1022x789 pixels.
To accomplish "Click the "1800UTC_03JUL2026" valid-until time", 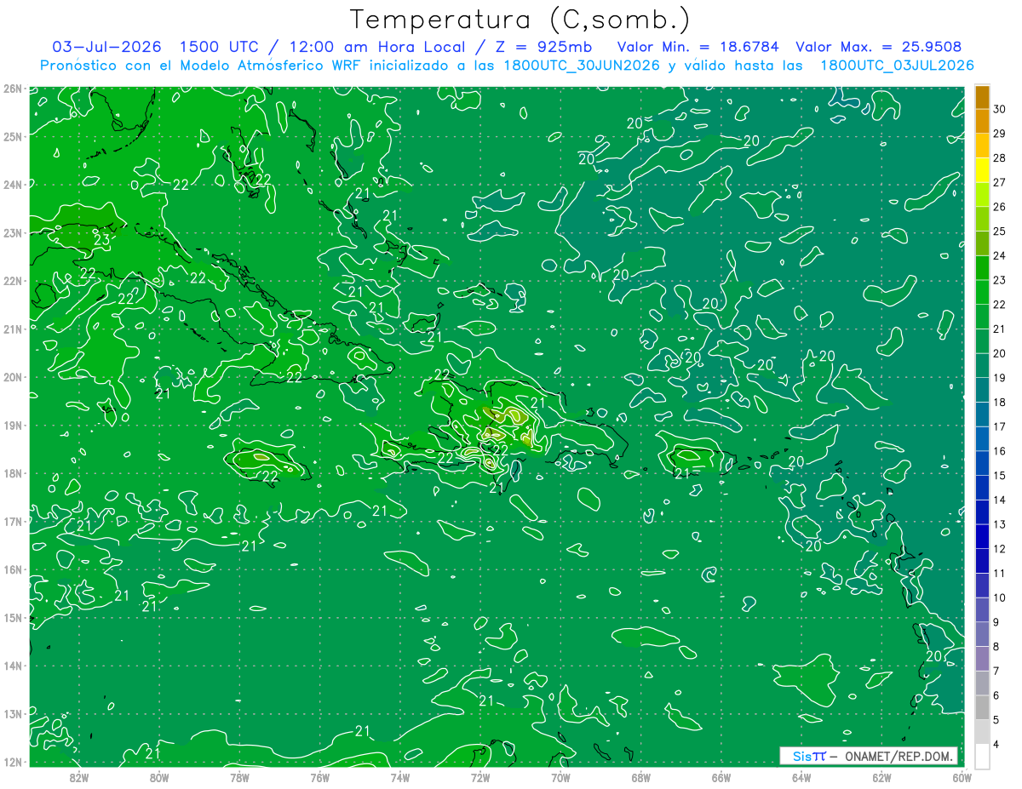I will (x=897, y=66).
